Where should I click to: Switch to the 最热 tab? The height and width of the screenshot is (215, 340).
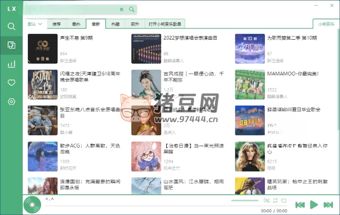pos(76,24)
